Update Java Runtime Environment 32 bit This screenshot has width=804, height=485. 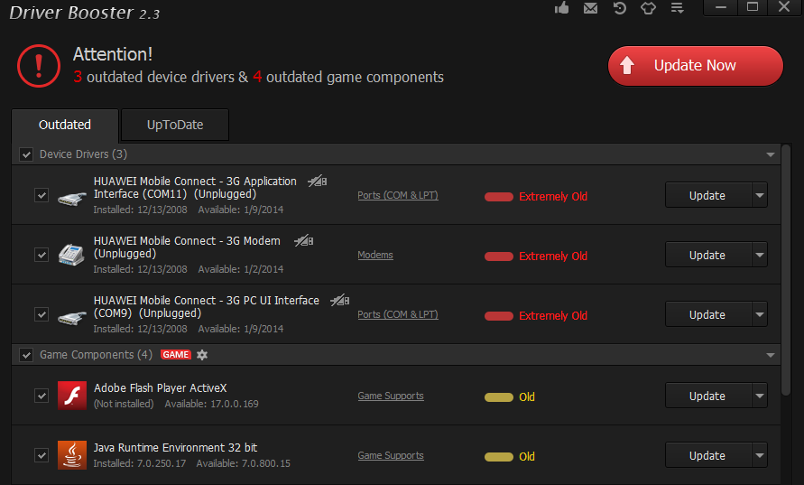pyautogui.click(x=708, y=455)
